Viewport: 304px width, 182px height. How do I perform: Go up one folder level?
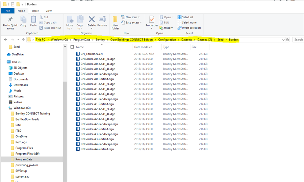click(23, 40)
